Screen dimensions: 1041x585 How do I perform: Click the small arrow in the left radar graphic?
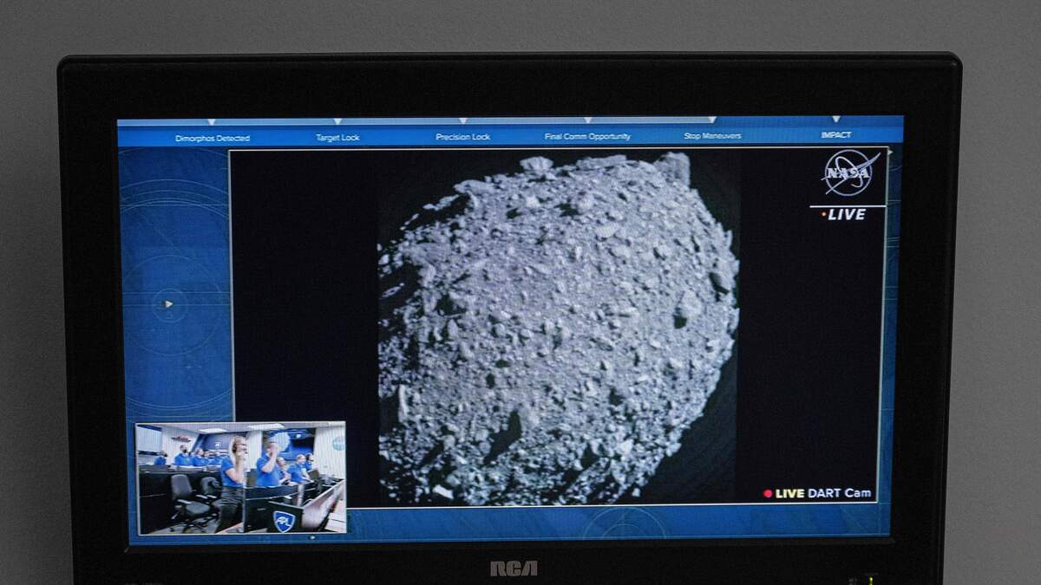tap(168, 304)
